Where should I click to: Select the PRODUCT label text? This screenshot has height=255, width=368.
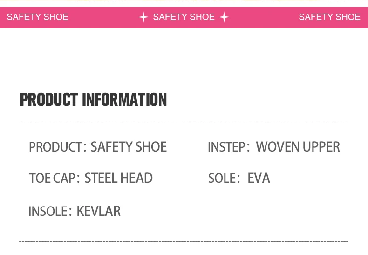tap(55, 147)
